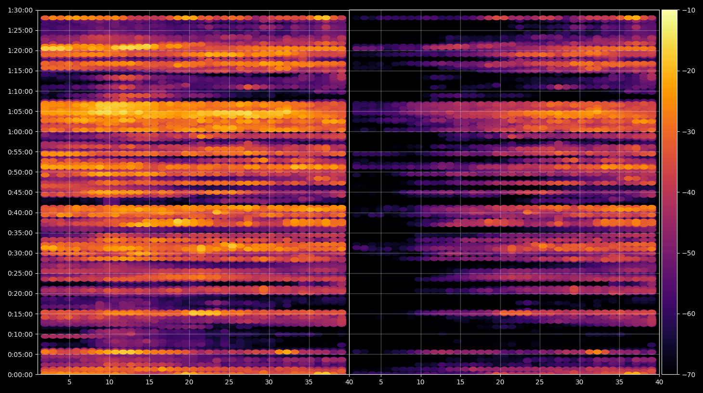
Task: Click x-axis label 40 beside the colorbar
Action: tap(659, 382)
